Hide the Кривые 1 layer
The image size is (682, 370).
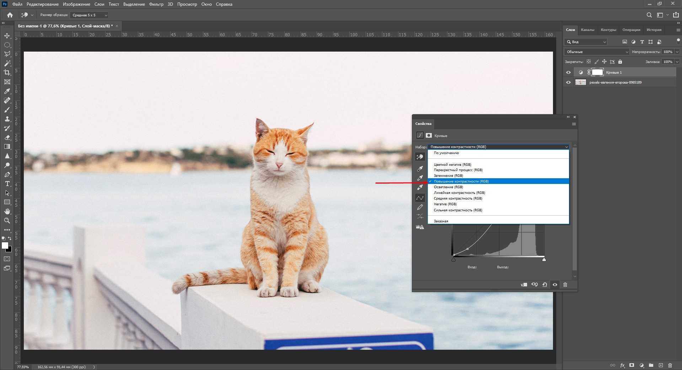[568, 73]
